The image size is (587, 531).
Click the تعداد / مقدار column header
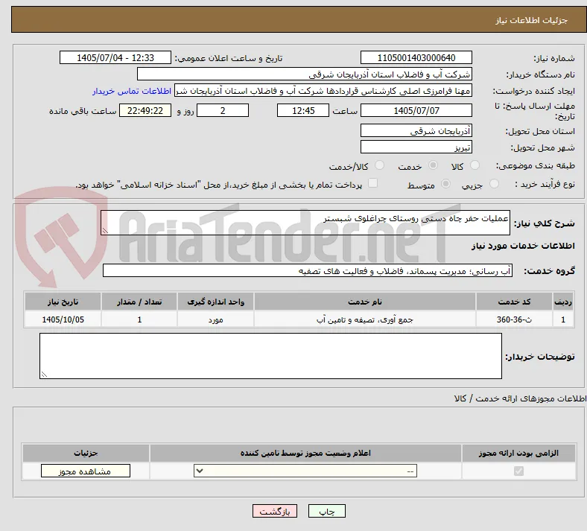pyautogui.click(x=139, y=302)
